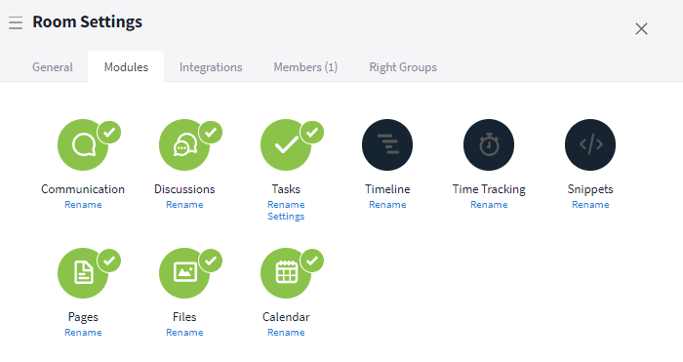The height and width of the screenshot is (362, 683).
Task: Enable the Snippets code icon
Action: [590, 144]
